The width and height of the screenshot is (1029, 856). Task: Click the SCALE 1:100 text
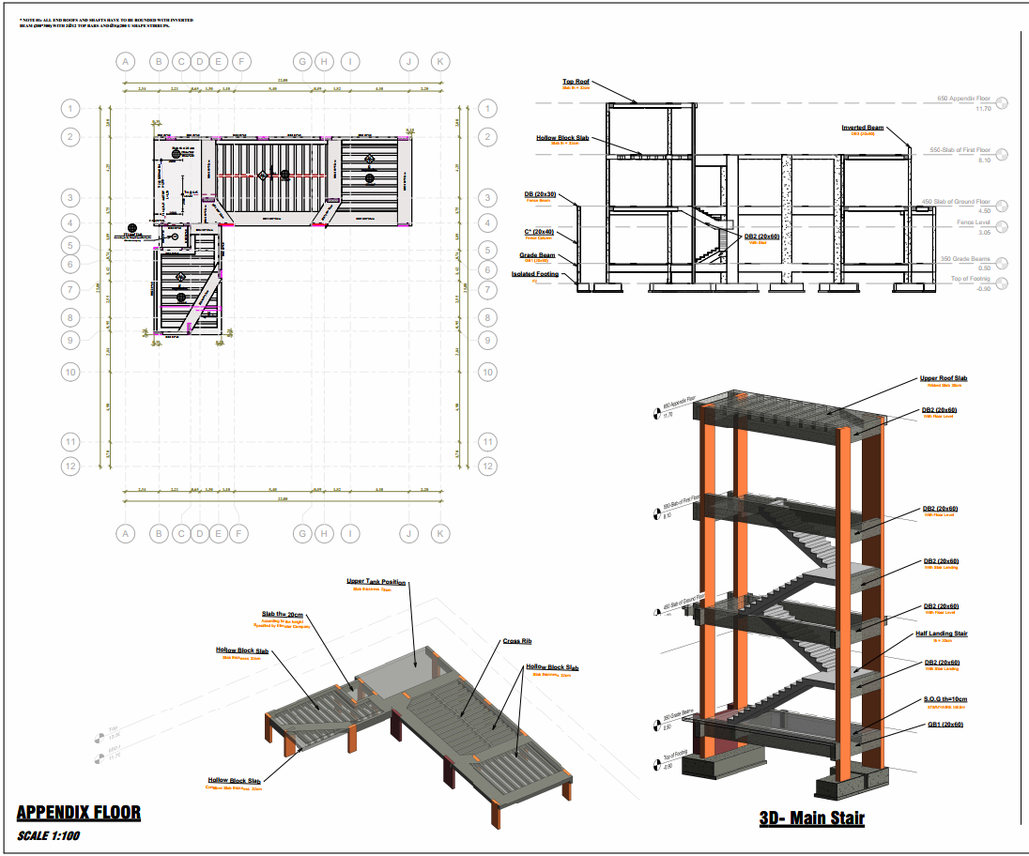[49, 835]
